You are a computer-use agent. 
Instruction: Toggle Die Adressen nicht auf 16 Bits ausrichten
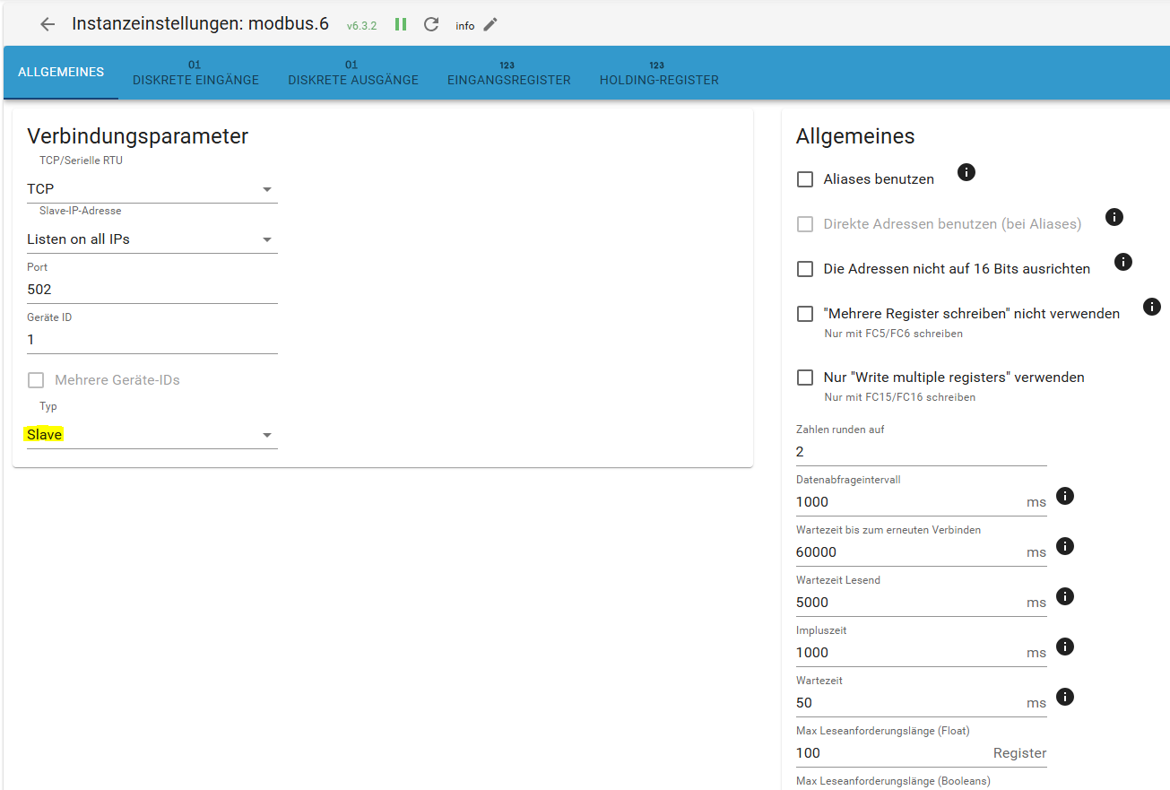point(805,269)
